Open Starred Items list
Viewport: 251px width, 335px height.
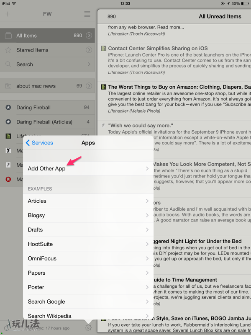[x=47, y=50]
